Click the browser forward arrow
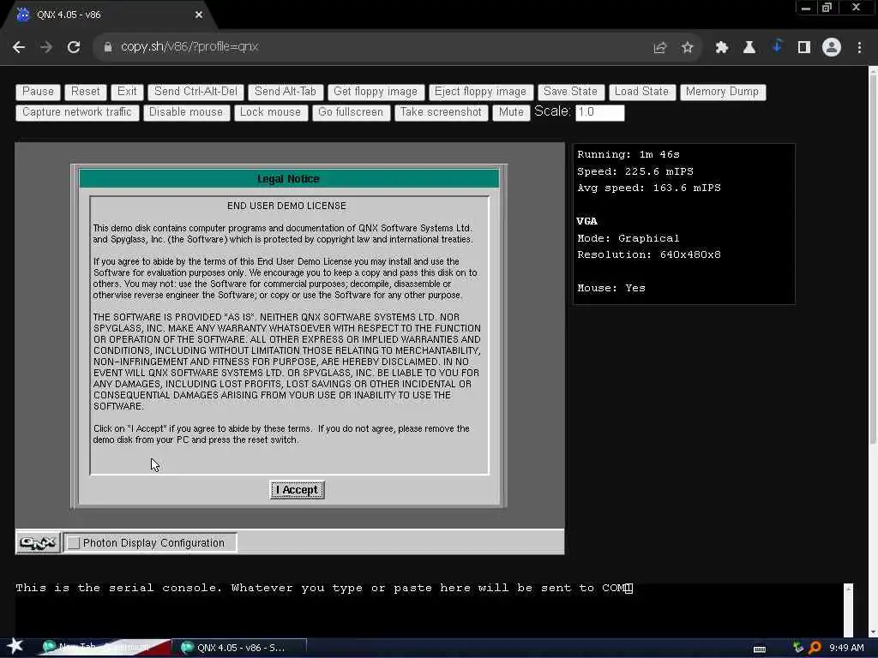The width and height of the screenshot is (878, 658). (x=46, y=47)
